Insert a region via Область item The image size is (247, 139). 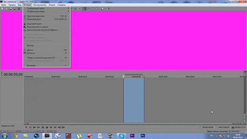47,53
